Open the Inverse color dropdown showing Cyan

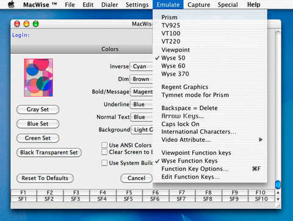pos(141,66)
